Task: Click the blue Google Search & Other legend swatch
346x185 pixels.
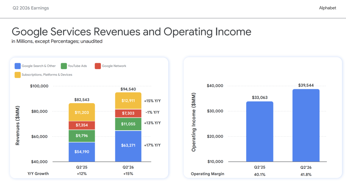Action: tap(18, 66)
